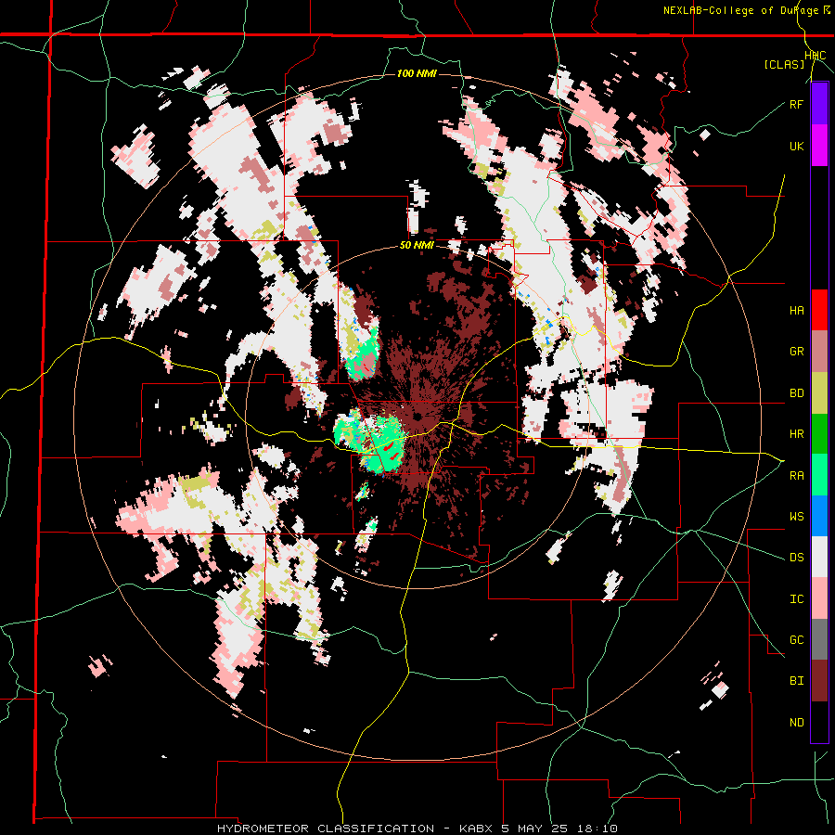Click the 'GR' legend label text

point(797,352)
